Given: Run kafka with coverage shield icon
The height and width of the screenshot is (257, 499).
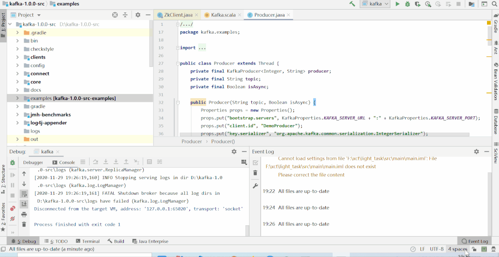Looking at the screenshot, I should tap(418, 4).
